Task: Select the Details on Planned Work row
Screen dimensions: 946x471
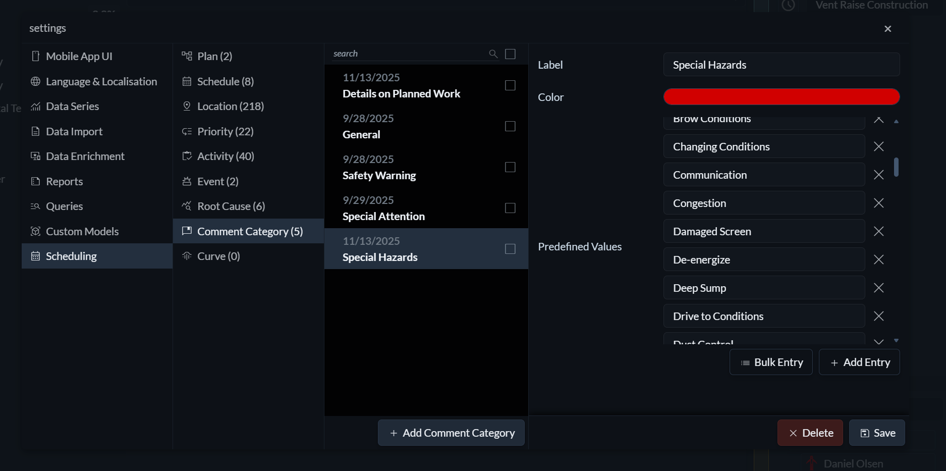Action: [x=426, y=85]
